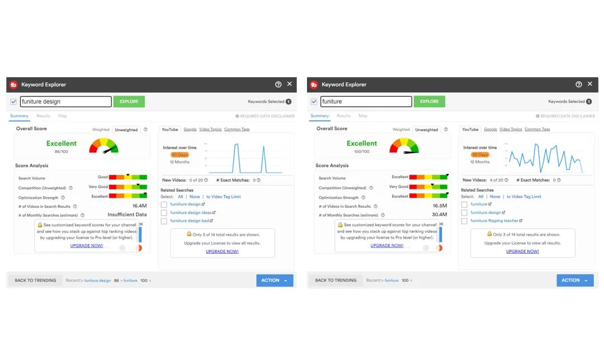Open the Video Topics tab in the right panel

click(509, 130)
